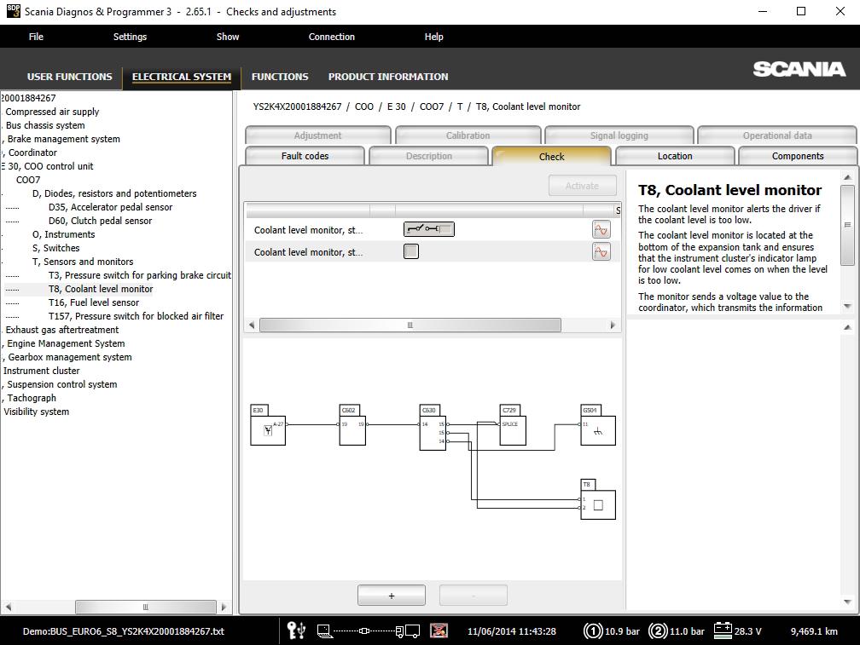Screen dimensions: 860x645
Task: Select D35, Accelerator pedal sensor
Action: pyautogui.click(x=110, y=207)
